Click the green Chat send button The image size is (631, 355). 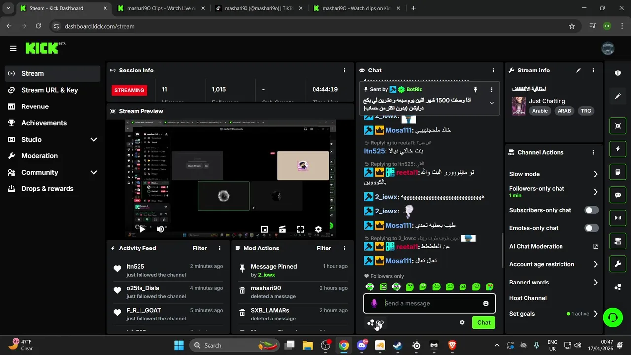[x=484, y=323]
